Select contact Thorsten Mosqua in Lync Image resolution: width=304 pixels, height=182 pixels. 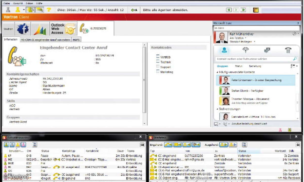(255, 101)
